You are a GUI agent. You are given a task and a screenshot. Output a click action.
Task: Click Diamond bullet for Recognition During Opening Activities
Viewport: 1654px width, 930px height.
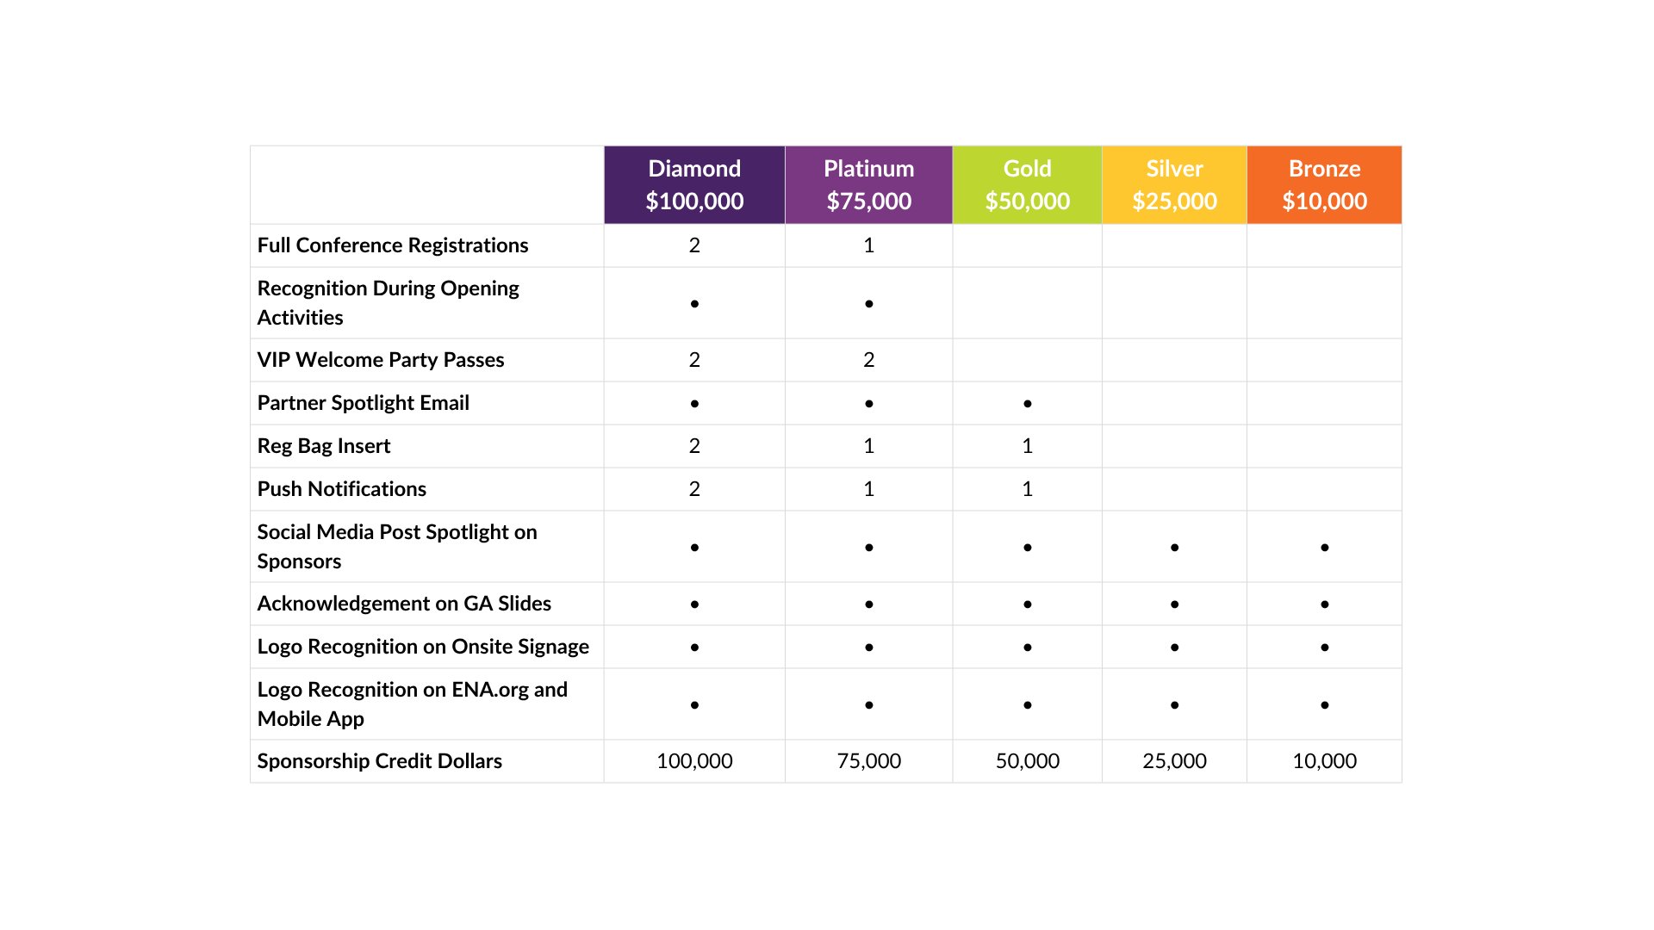pyautogui.click(x=694, y=304)
